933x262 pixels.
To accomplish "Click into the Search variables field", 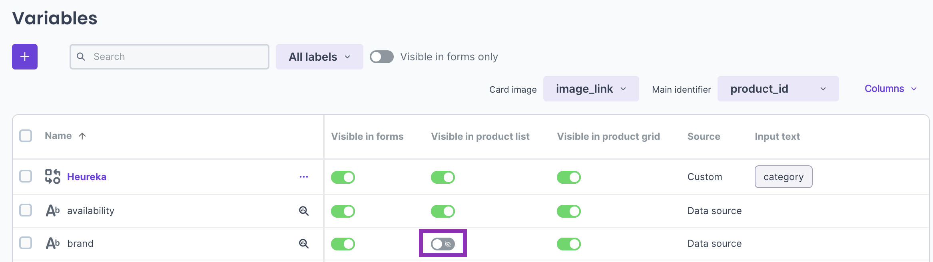I will click(176, 57).
